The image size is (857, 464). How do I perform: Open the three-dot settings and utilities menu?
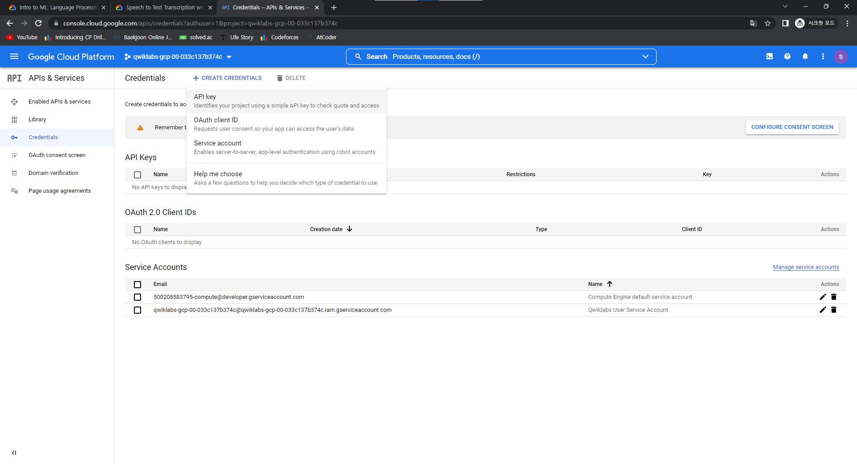[x=823, y=57]
